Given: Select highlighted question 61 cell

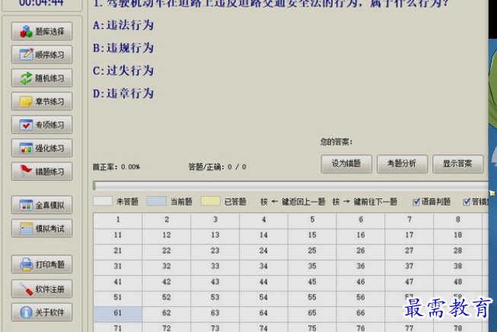Looking at the screenshot, I should click(118, 314).
